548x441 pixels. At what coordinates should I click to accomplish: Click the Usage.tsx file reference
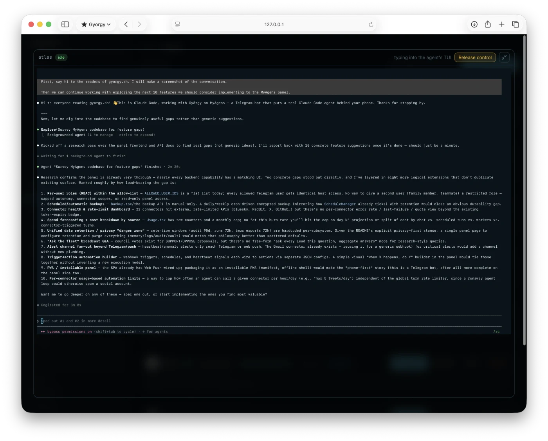tap(156, 220)
